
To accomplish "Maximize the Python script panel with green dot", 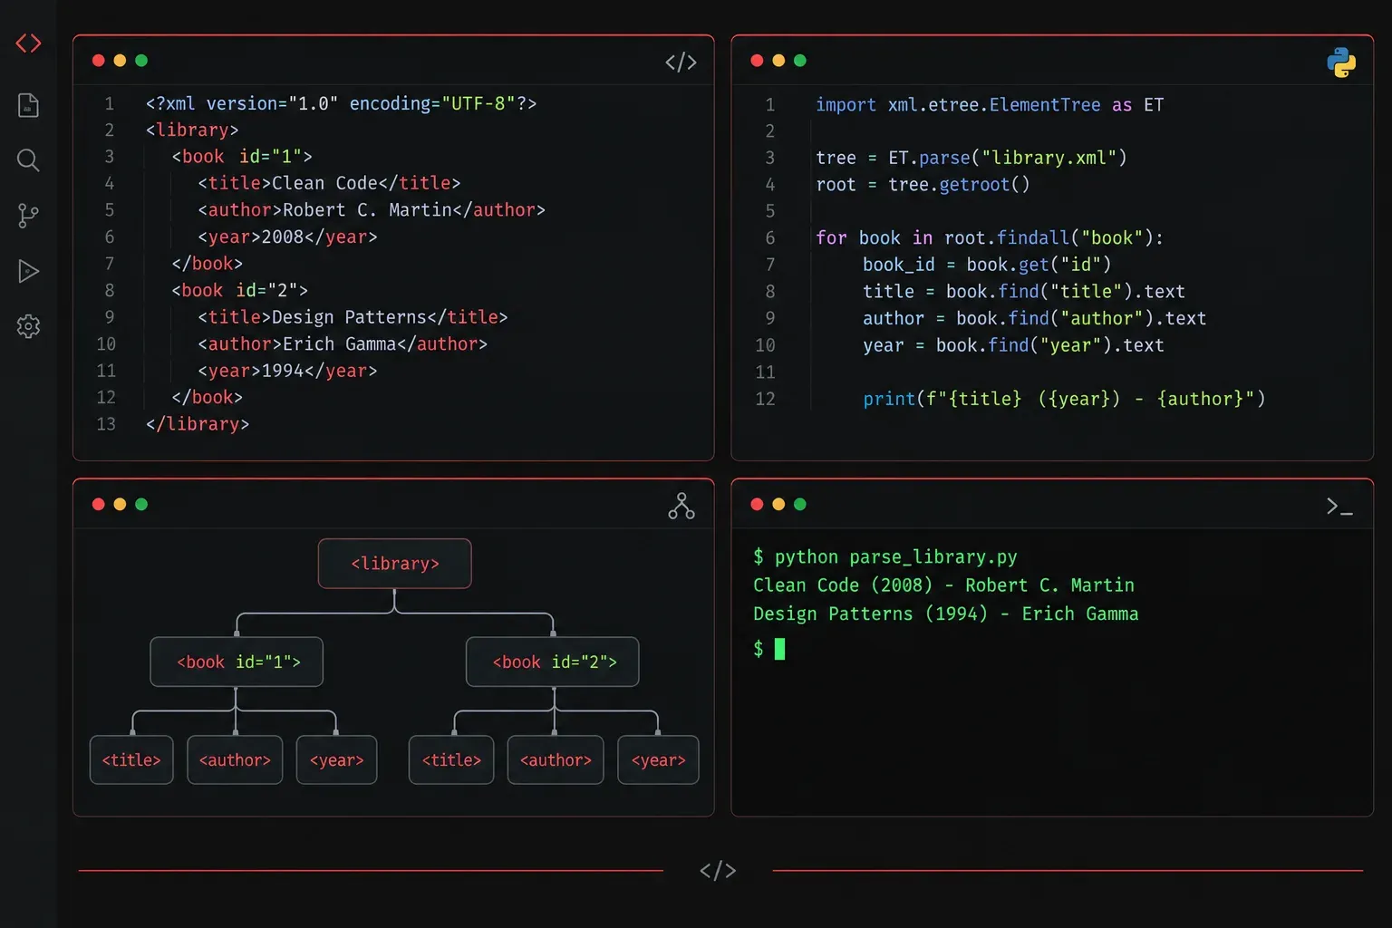I will click(x=799, y=61).
